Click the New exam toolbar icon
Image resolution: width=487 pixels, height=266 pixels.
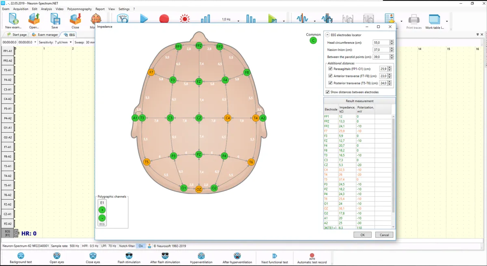click(x=14, y=19)
